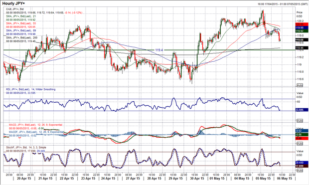This screenshot has height=185, width=309.
Task: Open the SMA 200 legend entry
Action: 21,38
